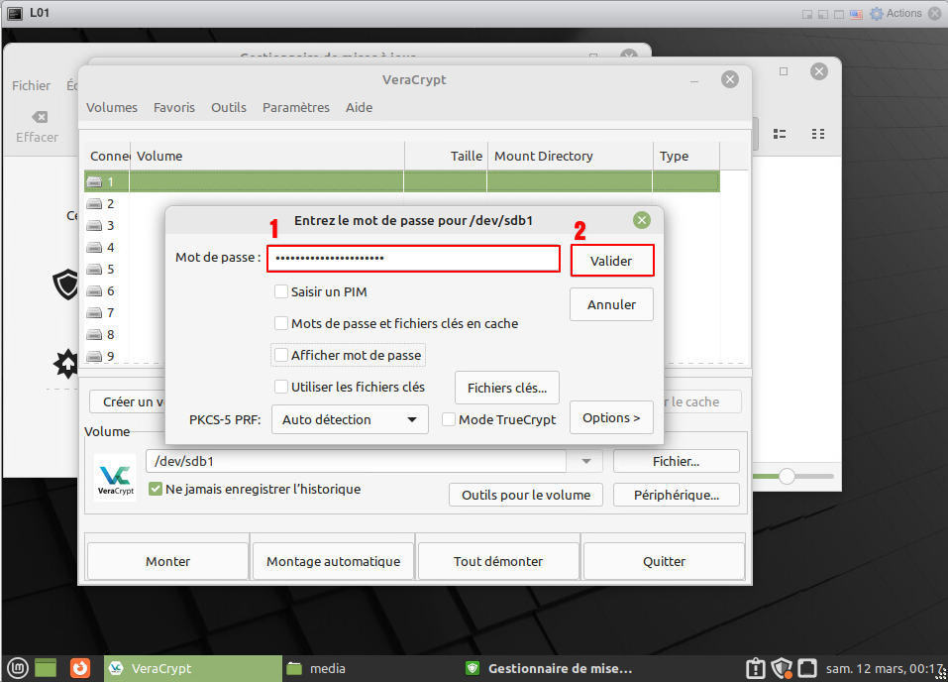Open the Linux Mint start menu
The image size is (948, 682).
[x=16, y=668]
